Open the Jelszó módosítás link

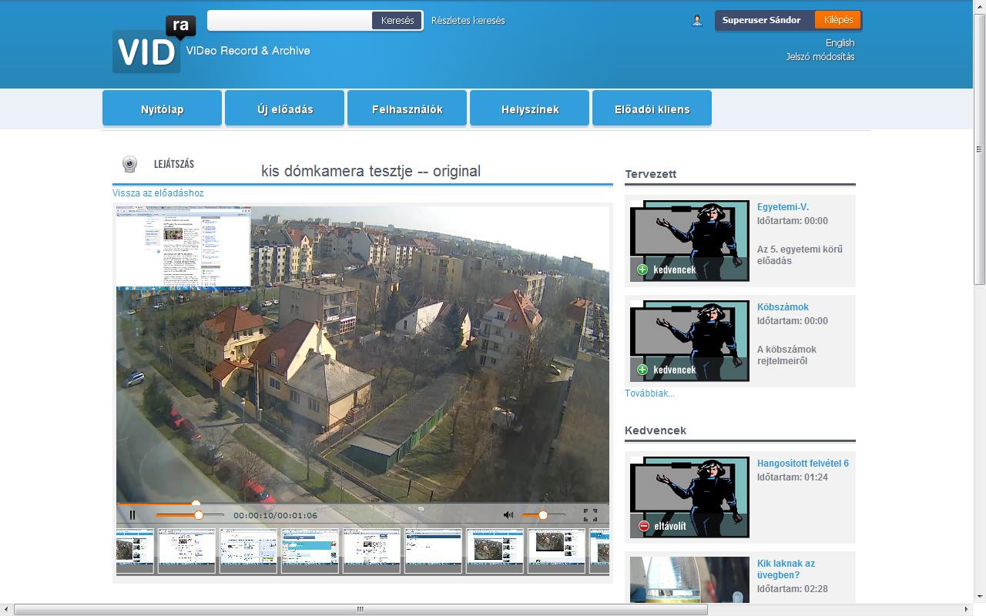tap(820, 57)
